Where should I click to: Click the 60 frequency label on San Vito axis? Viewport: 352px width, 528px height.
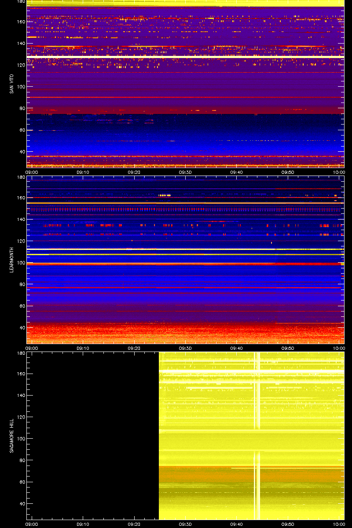coord(22,130)
